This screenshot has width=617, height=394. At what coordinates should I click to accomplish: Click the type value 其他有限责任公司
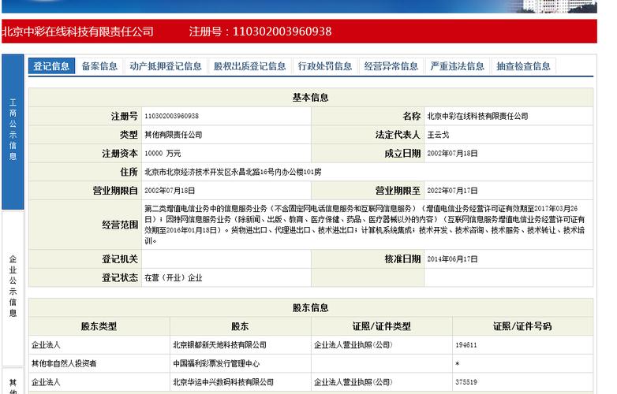173,135
